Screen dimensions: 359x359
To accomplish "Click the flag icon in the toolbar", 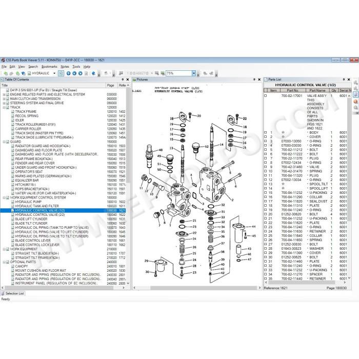I will [x=121, y=73].
